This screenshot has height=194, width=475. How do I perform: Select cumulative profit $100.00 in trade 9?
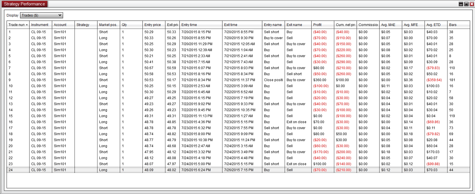(x=342, y=80)
